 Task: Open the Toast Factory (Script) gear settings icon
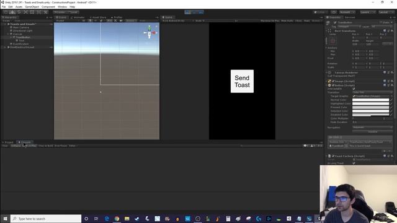391,156
